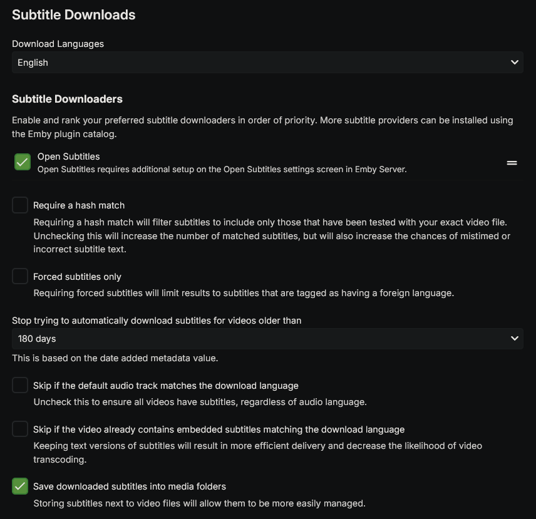Click the chevron arrow beside 180 days
Image resolution: width=536 pixels, height=519 pixels.
coord(514,339)
